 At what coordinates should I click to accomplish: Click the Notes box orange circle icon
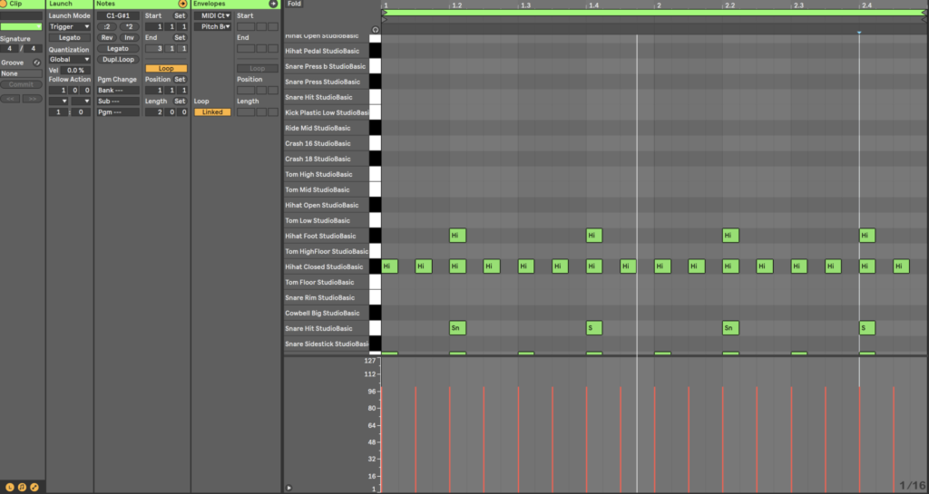[182, 5]
